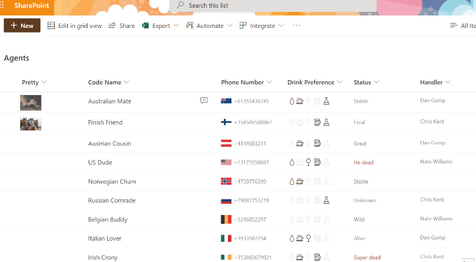This screenshot has height=262, width=476.
Task: Click US Dude's wine glass icon
Action: [x=308, y=162]
